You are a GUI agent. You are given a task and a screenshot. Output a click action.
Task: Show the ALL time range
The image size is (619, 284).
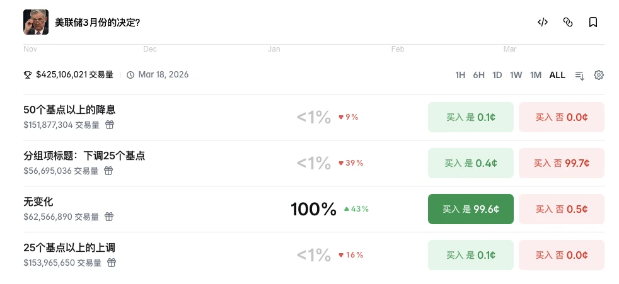click(557, 75)
